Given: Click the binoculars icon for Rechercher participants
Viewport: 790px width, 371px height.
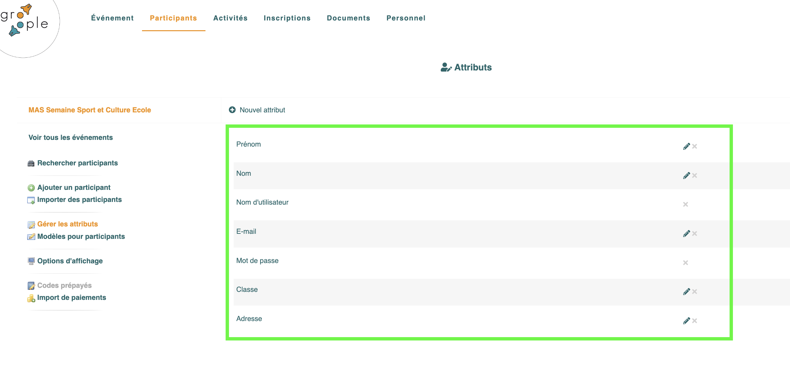Looking at the screenshot, I should tap(31, 163).
